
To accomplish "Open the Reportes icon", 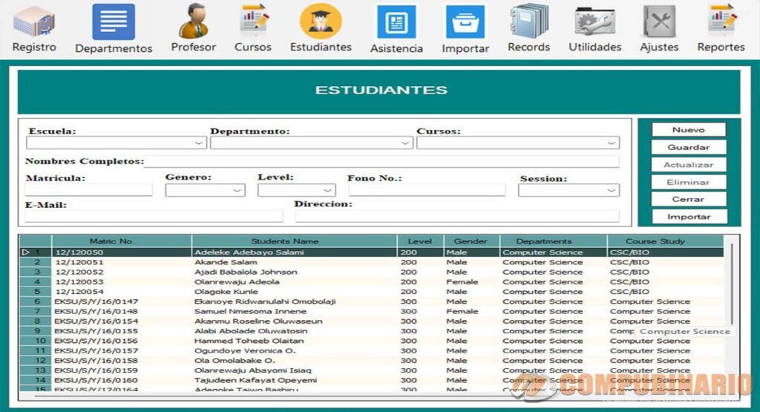I will pyautogui.click(x=721, y=20).
